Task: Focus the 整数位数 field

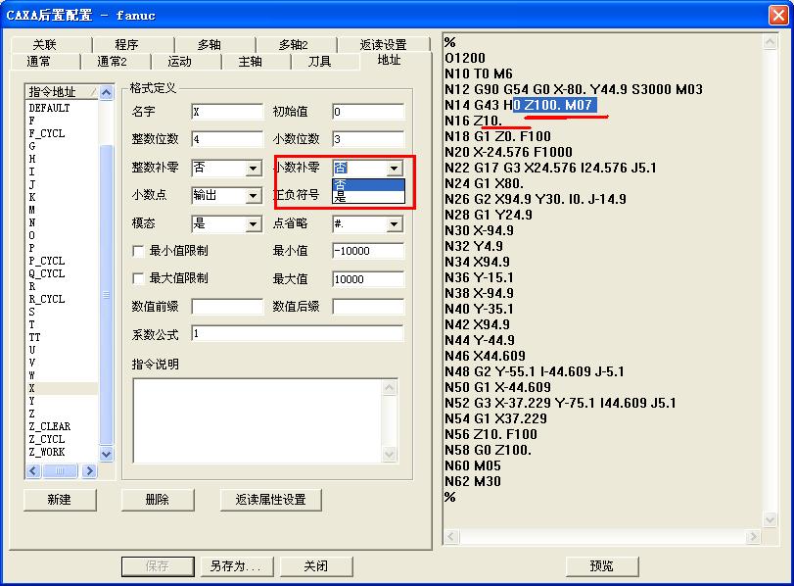Action: 227,139
